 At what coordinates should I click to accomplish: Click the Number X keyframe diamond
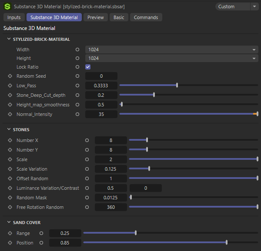click(10, 140)
